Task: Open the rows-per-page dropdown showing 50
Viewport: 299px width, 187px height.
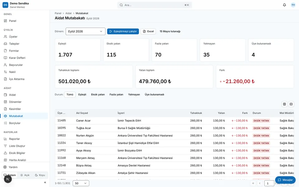Action: (x=81, y=183)
